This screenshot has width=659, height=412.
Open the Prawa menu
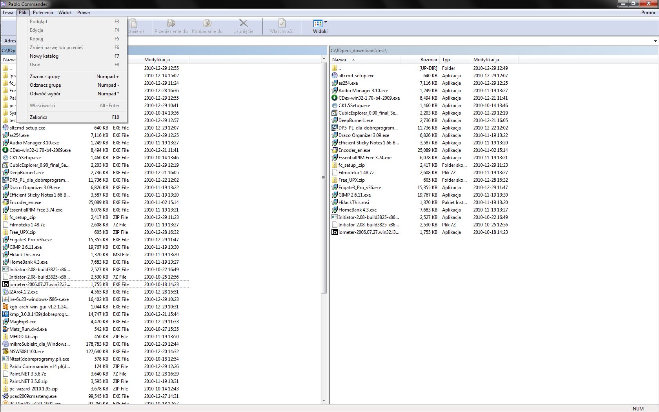tap(84, 13)
